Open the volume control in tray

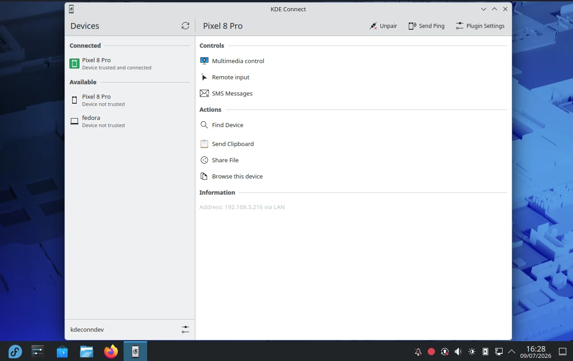pyautogui.click(x=458, y=352)
